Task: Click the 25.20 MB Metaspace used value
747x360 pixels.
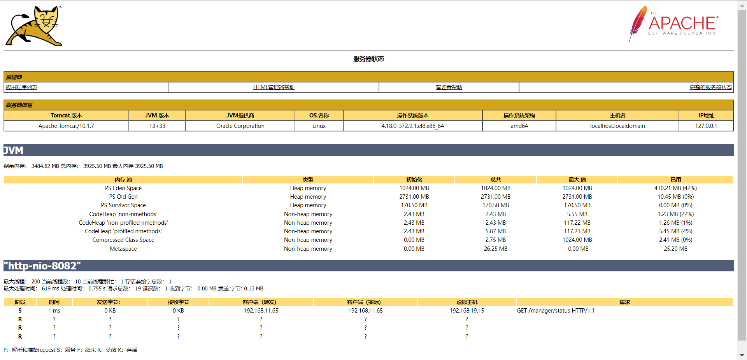Action: tap(676, 249)
